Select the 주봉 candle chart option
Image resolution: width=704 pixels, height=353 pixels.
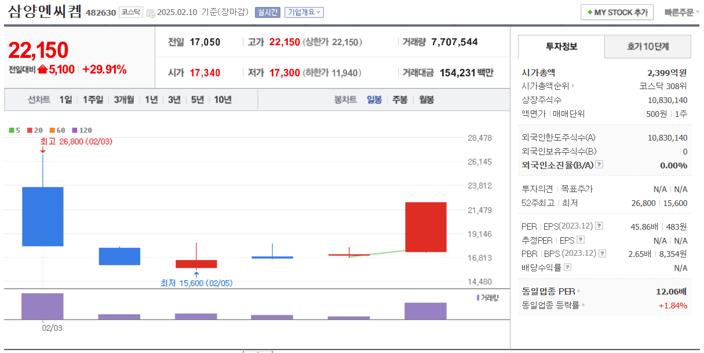(400, 100)
